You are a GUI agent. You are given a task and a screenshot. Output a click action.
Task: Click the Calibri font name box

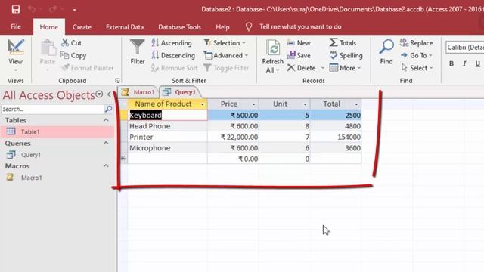coord(464,47)
